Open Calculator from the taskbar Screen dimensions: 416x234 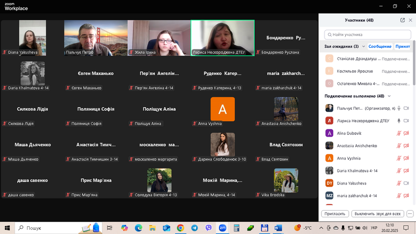click(237, 228)
